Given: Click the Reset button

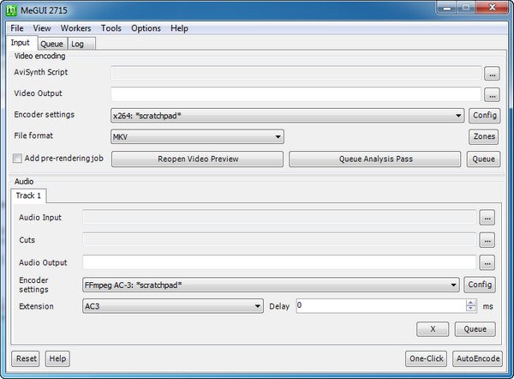Looking at the screenshot, I should pyautogui.click(x=26, y=358).
